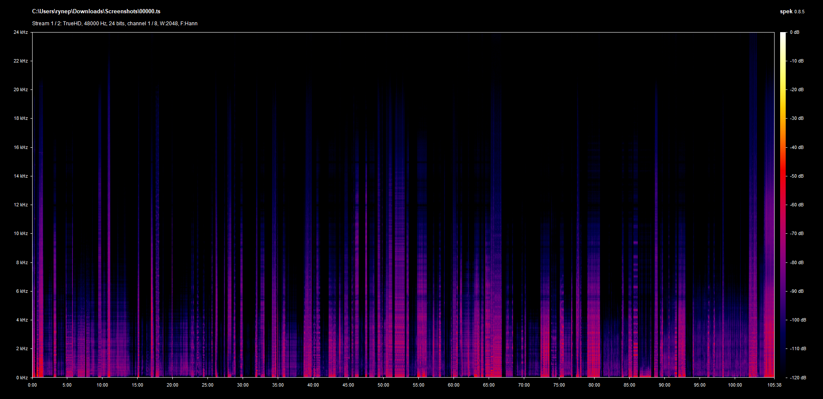Click the TrueHD stream info line
Screen dimensions: 823x399
click(x=114, y=24)
